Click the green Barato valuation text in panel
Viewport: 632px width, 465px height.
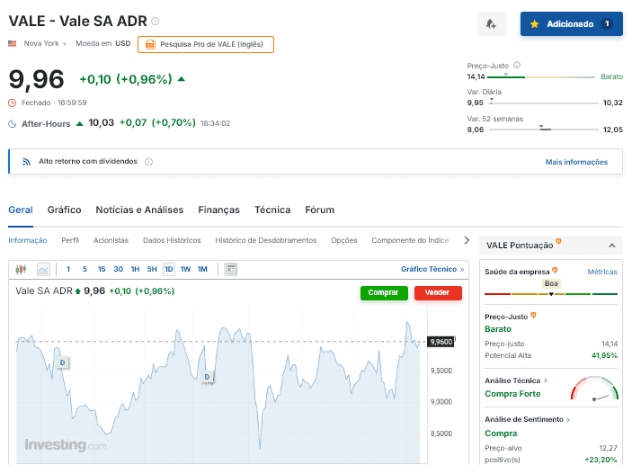click(498, 329)
